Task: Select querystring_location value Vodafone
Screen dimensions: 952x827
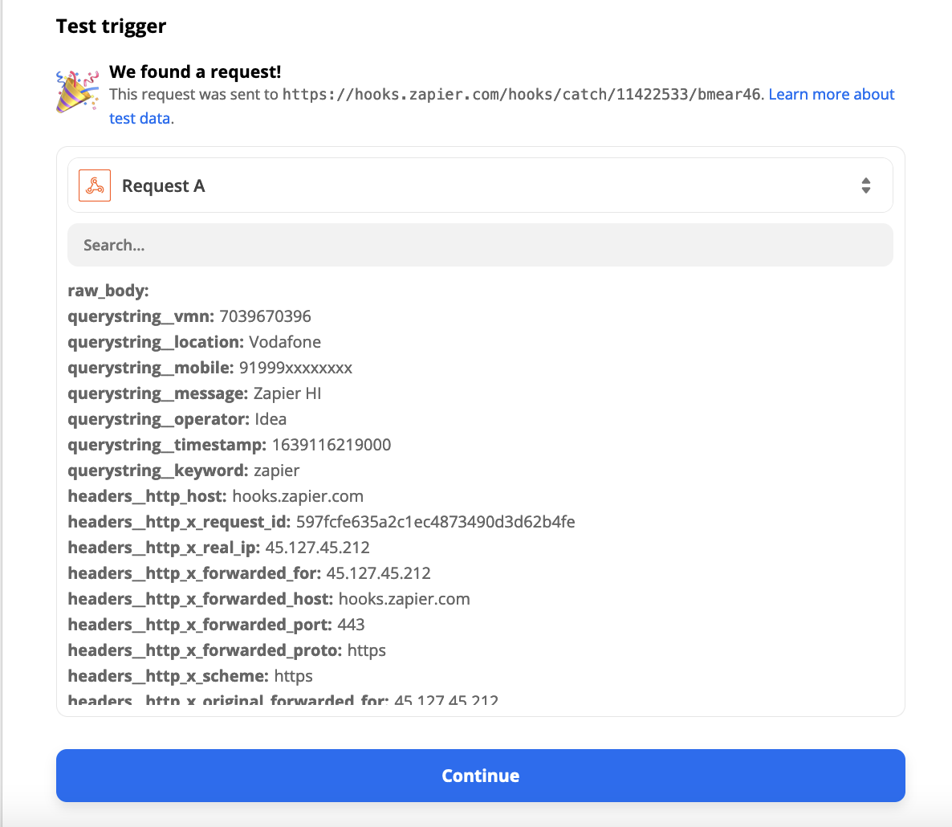Action: click(x=285, y=342)
